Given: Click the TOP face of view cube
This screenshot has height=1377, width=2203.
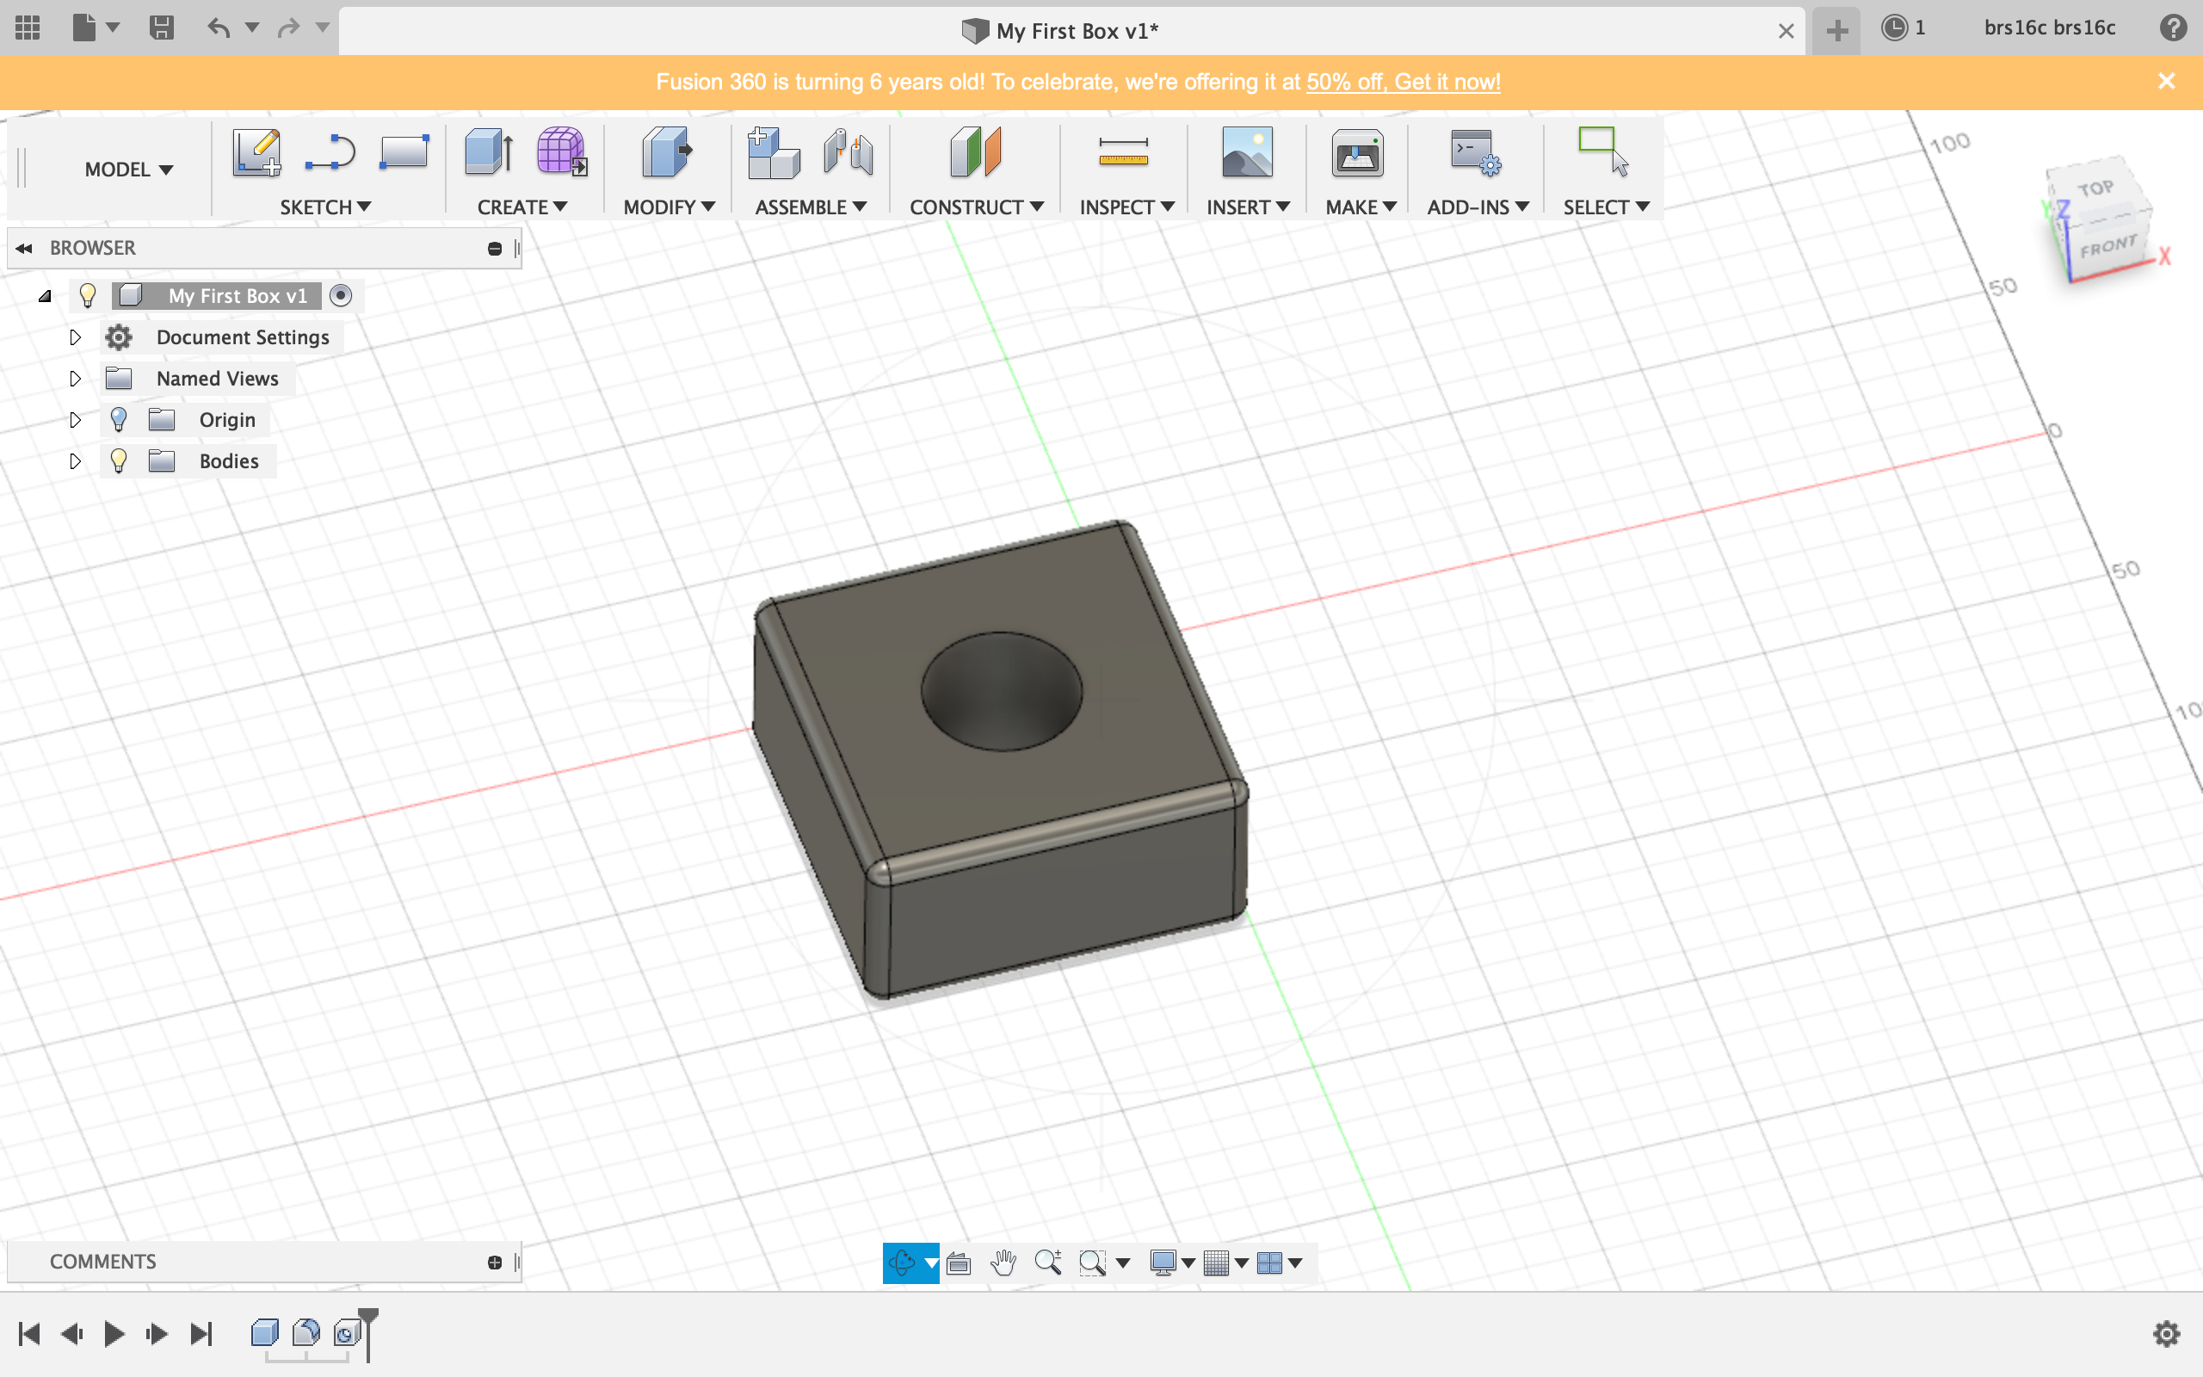Looking at the screenshot, I should point(2095,188).
